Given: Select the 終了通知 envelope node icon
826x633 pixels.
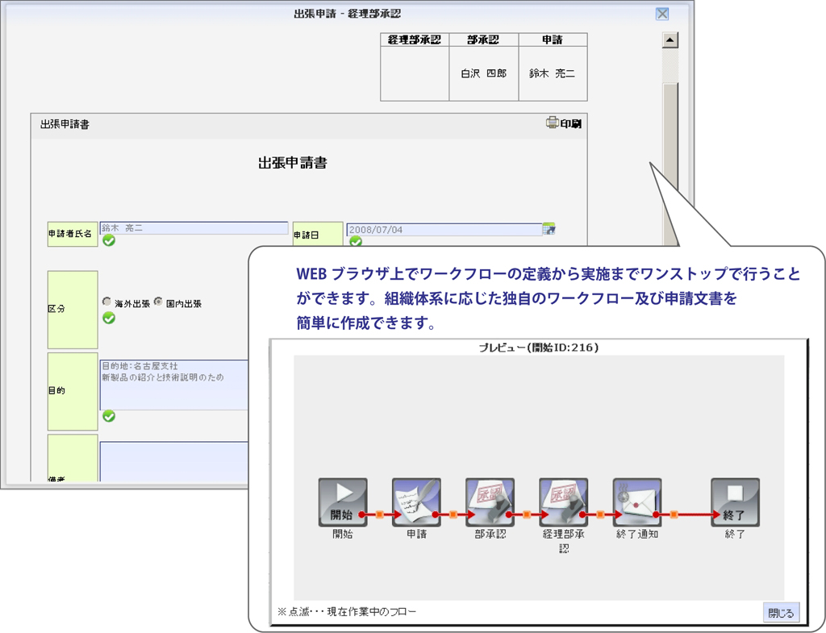Looking at the screenshot, I should tap(637, 502).
